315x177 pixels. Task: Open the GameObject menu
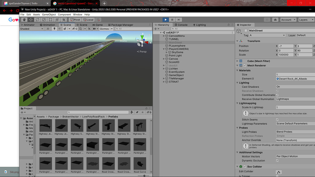49,14
